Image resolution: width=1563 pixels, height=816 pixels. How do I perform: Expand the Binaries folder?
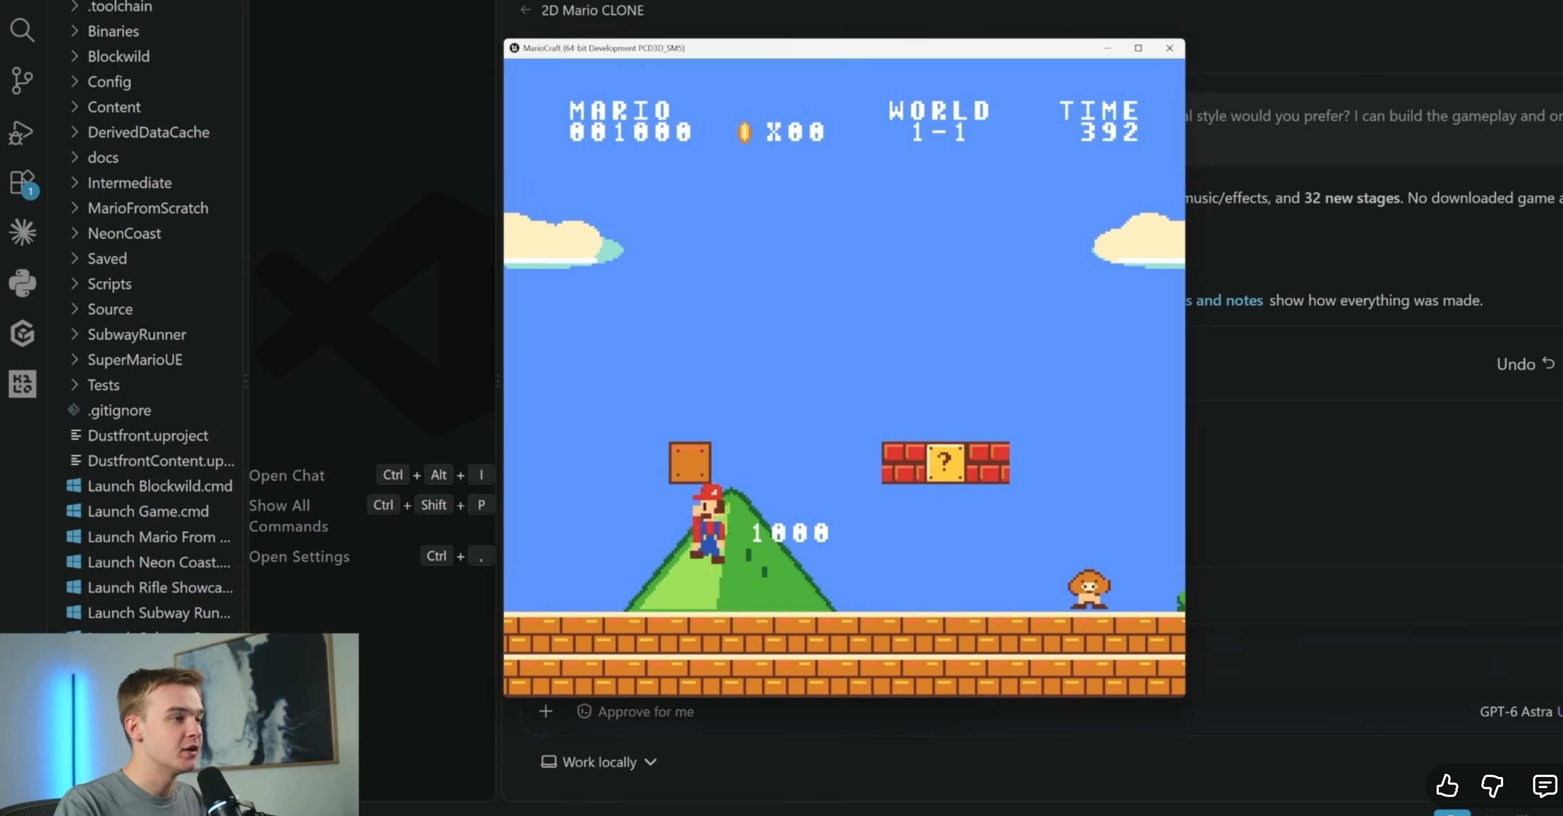75,30
